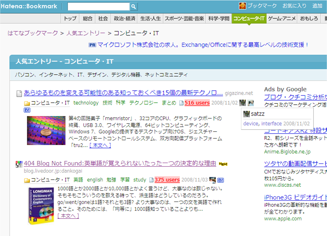
Task: Click the document icon before 516 users
Action: point(182,103)
